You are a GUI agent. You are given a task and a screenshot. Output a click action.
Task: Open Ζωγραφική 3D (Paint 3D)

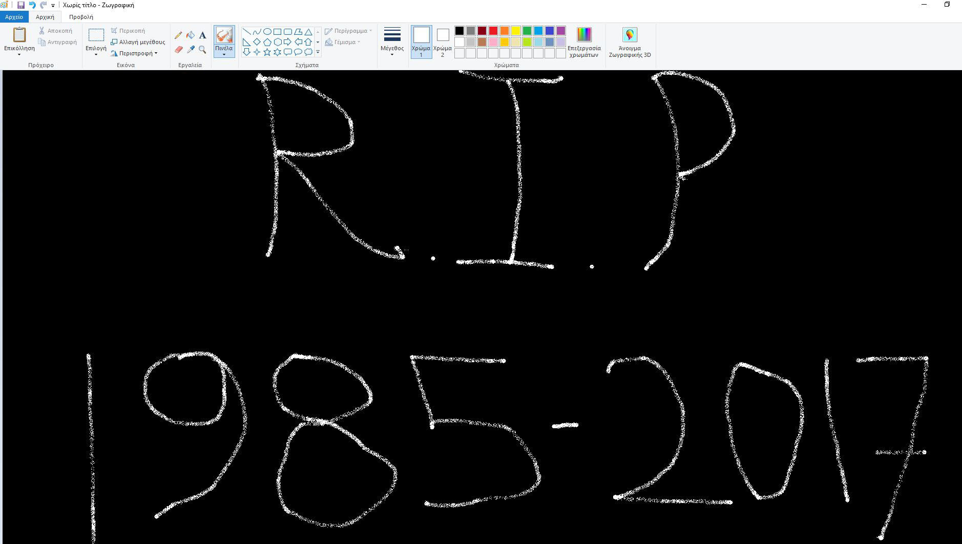coord(630,42)
